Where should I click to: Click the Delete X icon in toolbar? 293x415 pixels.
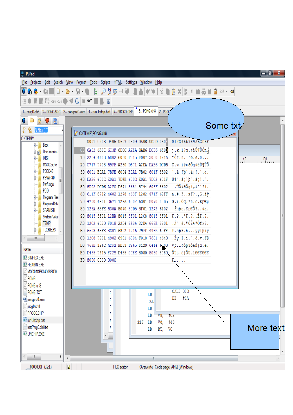[179, 92]
